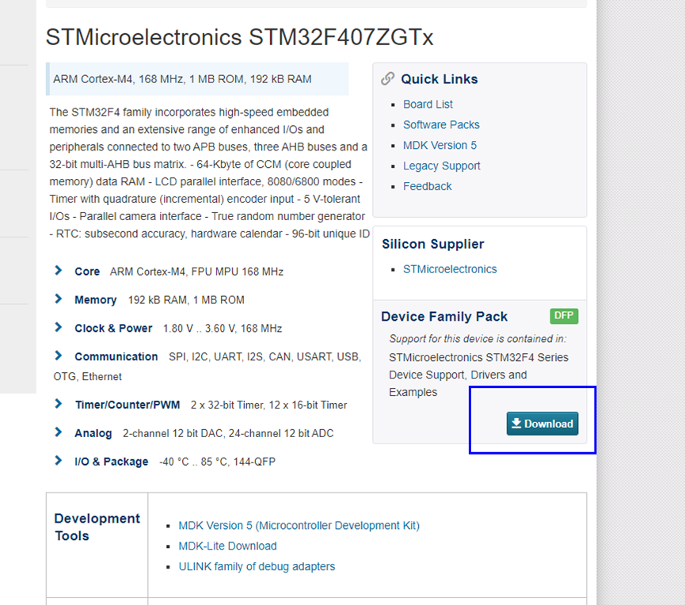This screenshot has width=685, height=605.
Task: Click the ARM Cortex-M4, 168 MHz summary text
Action: [182, 79]
